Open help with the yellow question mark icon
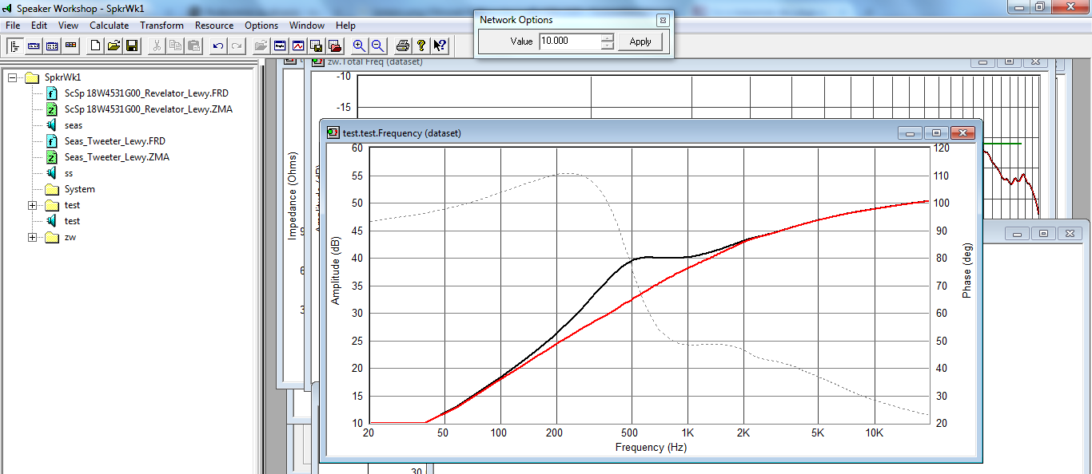The image size is (1092, 474). [421, 45]
